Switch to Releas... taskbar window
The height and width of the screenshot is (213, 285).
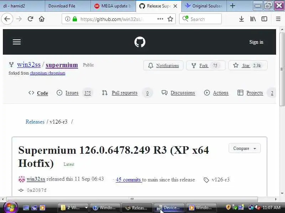(x=137, y=208)
